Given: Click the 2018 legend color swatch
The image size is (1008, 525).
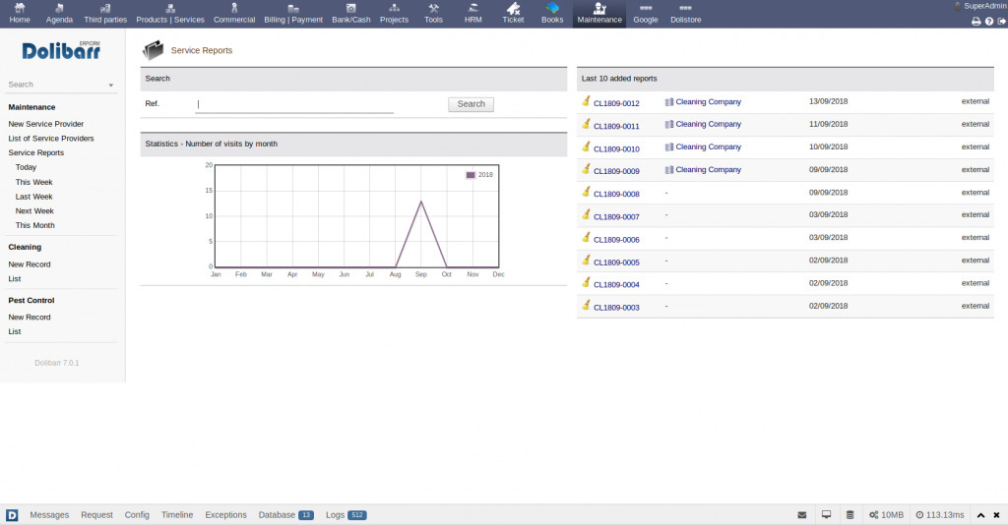Looking at the screenshot, I should pos(471,174).
